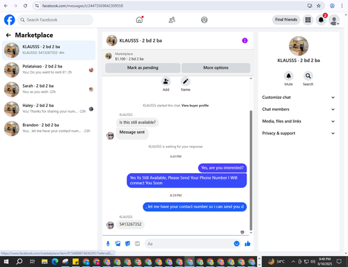This screenshot has width=348, height=267.
Task: Open KLAUSSS conversation in list
Action: pyautogui.click(x=49, y=50)
